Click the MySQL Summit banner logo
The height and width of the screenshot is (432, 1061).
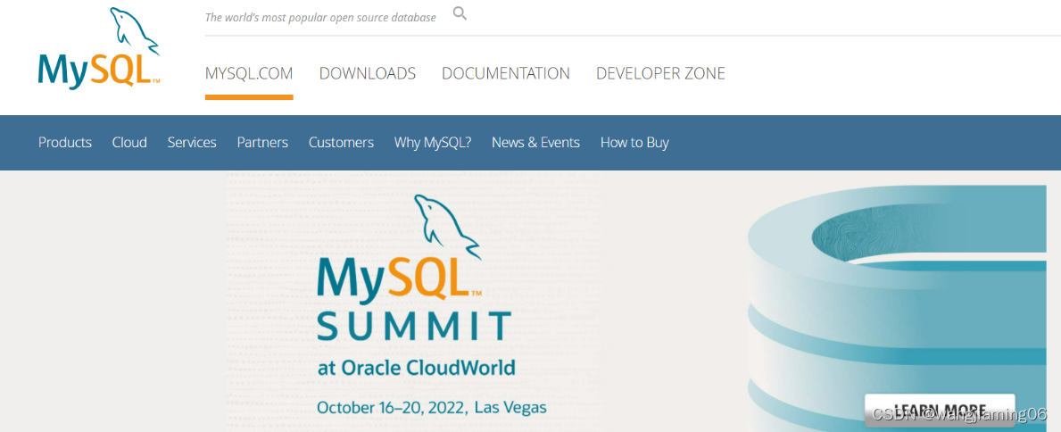414,268
